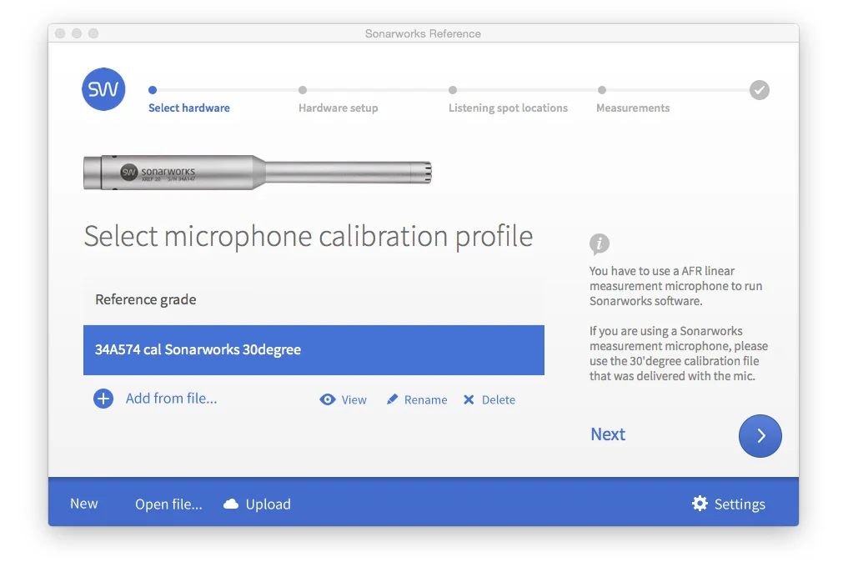The image size is (848, 567).
Task: Click the Select hardware progress dot
Action: pyautogui.click(x=153, y=90)
